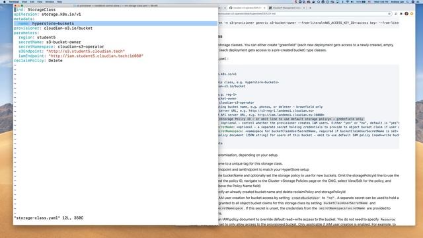Click inline code 'createBucketUser' in browser page

point(305,198)
